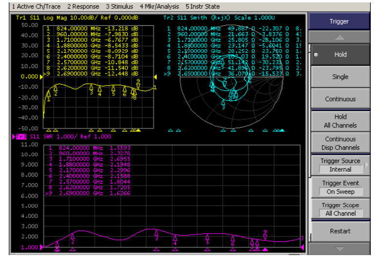
Task: Open the 2 Response menu
Action: 83,6
